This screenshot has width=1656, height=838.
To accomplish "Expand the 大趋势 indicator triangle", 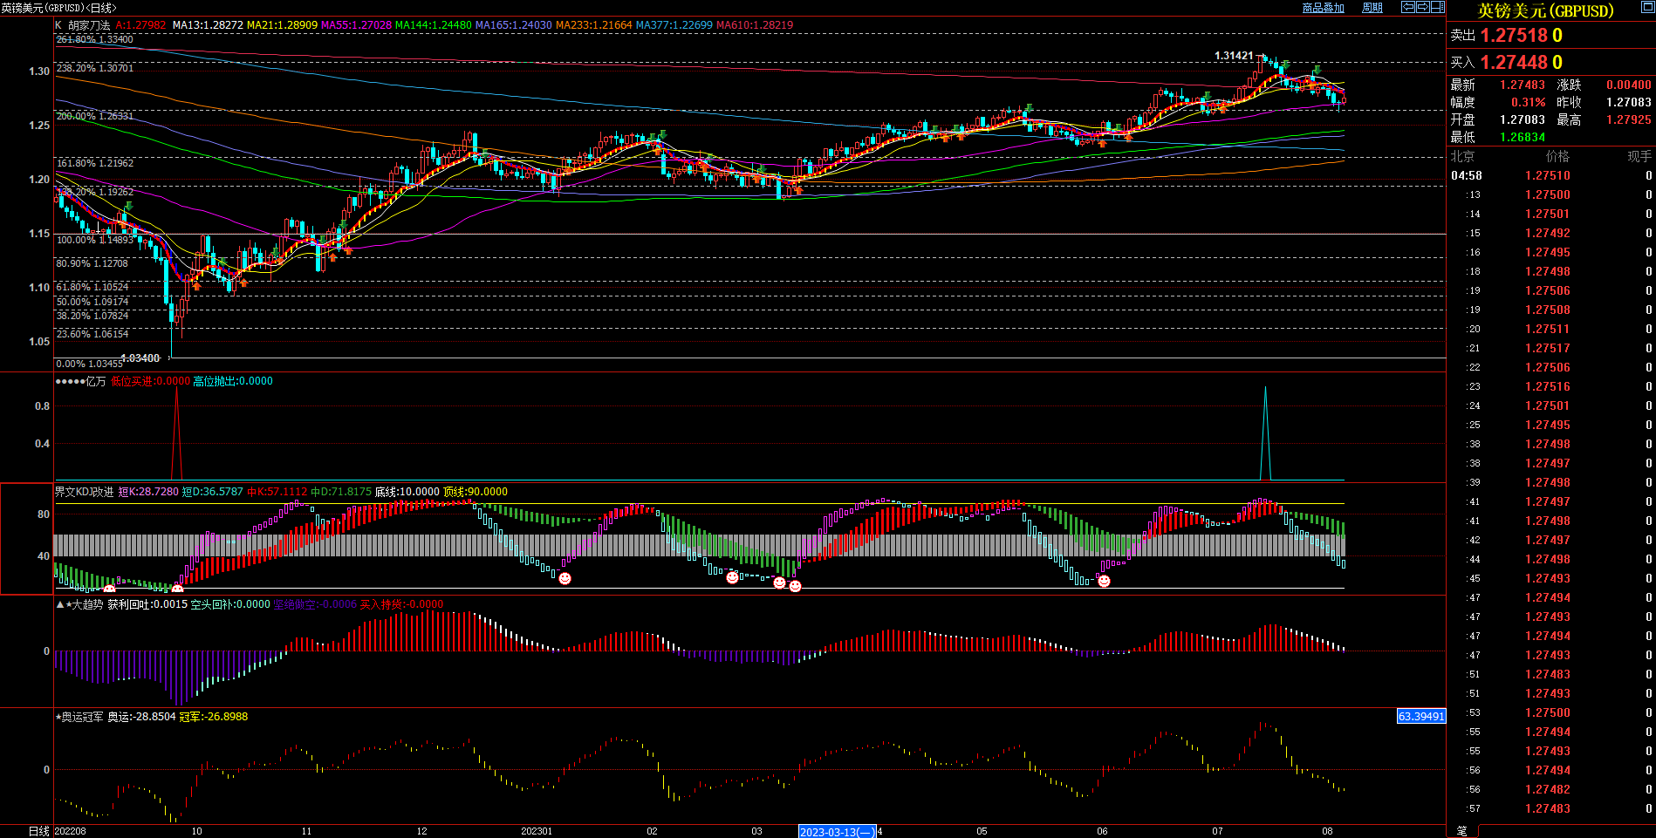I will [60, 604].
